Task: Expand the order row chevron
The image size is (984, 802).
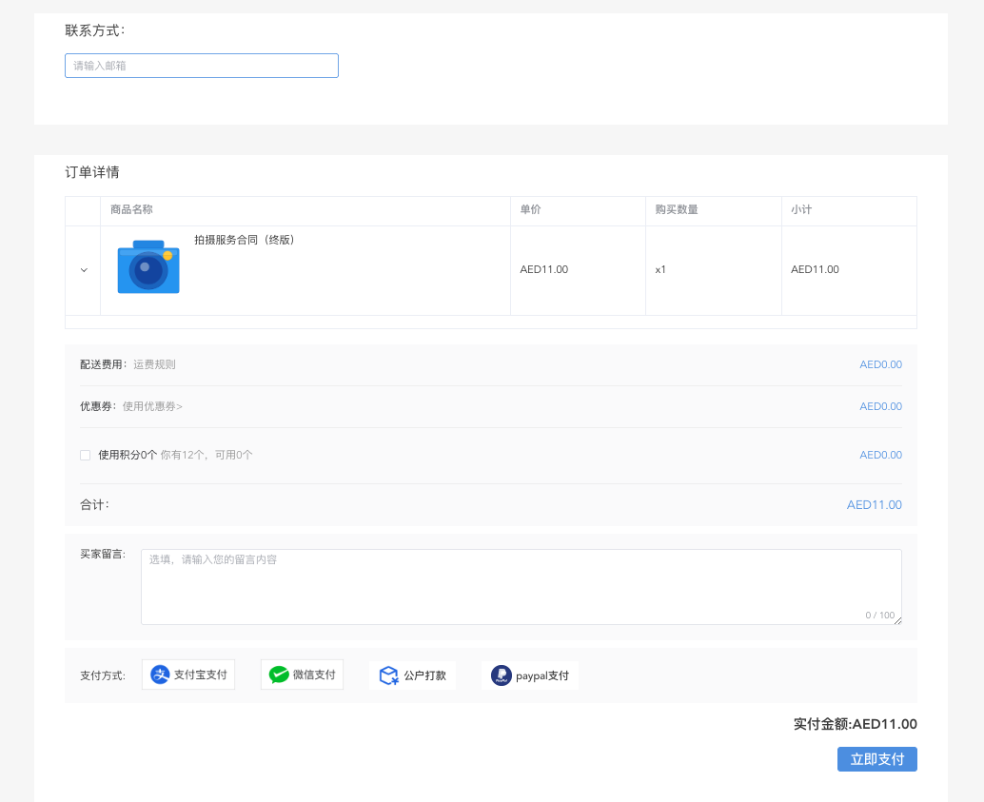Action: tap(84, 270)
